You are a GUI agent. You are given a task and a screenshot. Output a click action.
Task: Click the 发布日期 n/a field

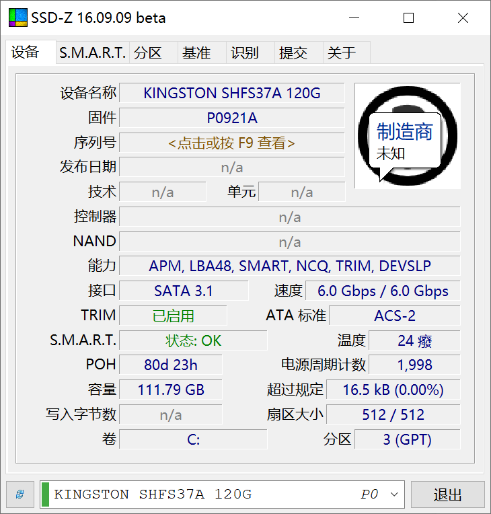[x=232, y=167]
